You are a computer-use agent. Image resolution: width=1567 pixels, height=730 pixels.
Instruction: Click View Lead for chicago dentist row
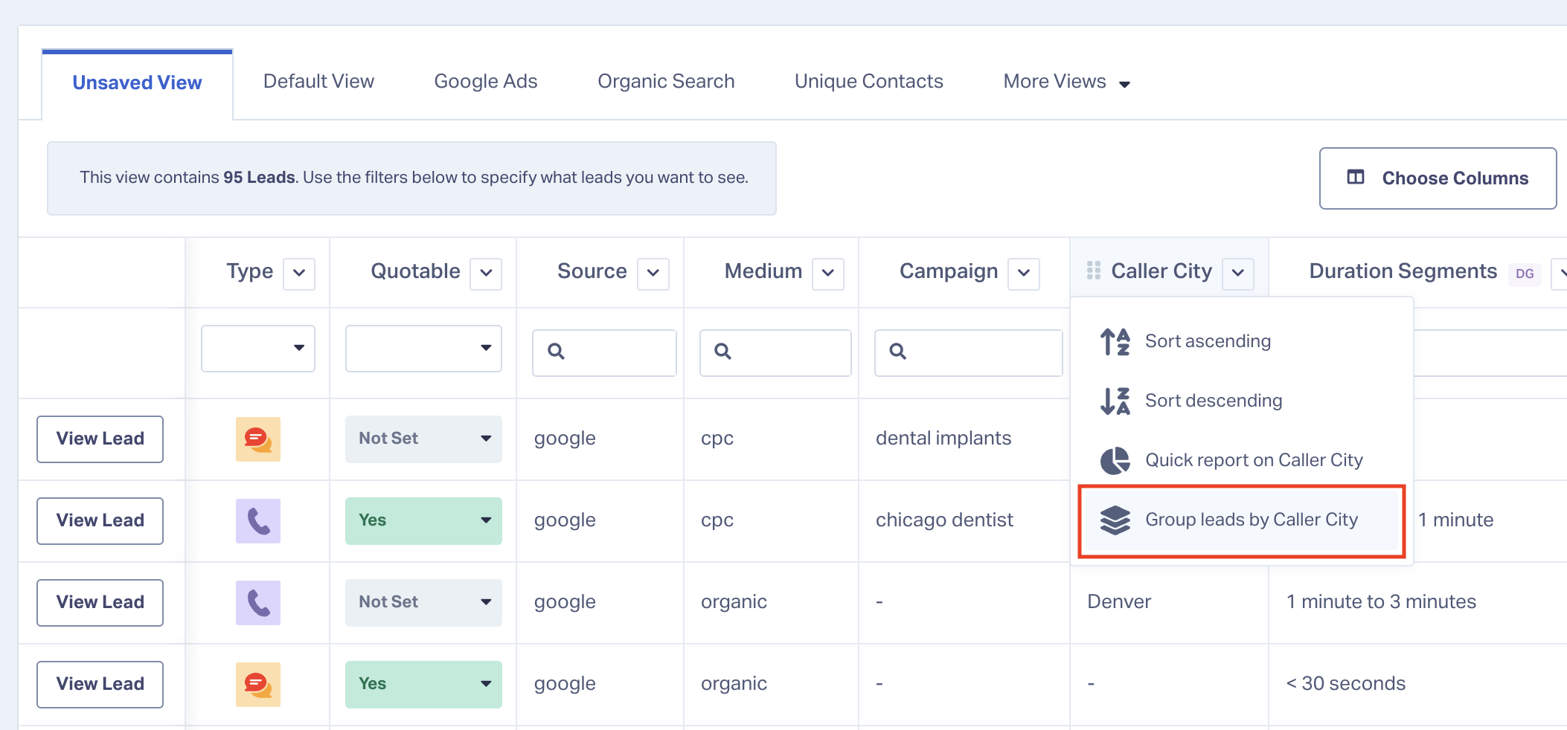(x=100, y=521)
